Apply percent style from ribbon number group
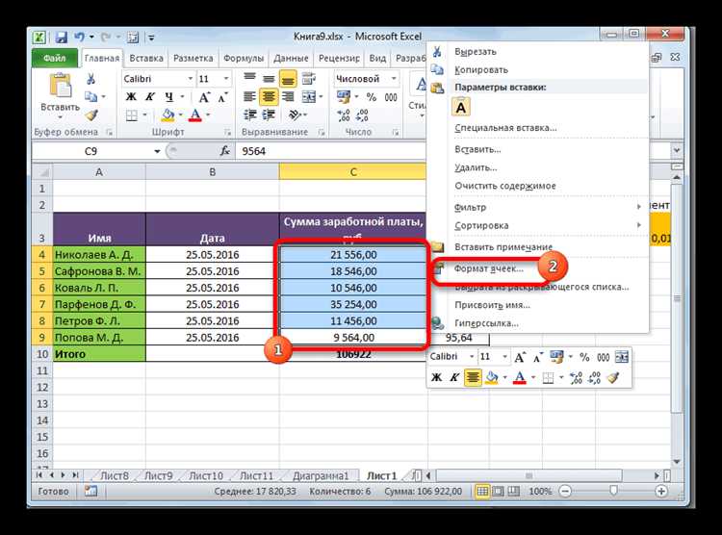 tap(372, 97)
